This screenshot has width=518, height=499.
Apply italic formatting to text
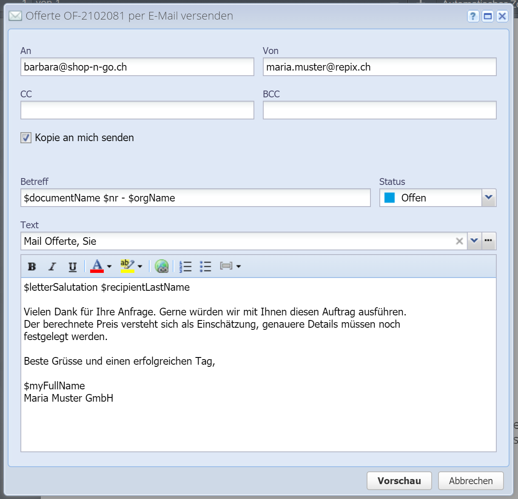(x=52, y=267)
